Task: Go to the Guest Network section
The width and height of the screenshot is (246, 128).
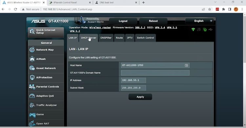Action: tap(46, 68)
